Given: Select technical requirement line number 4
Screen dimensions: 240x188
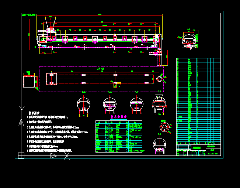Looking at the screenshot, I should point(58,132).
